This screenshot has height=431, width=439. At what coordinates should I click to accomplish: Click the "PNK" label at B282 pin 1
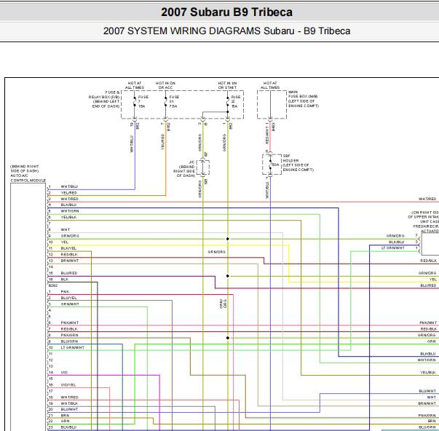pos(65,292)
